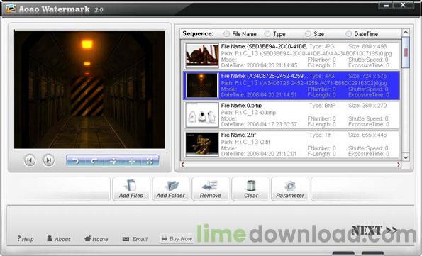Open the About link
The width and height of the screenshot is (422, 256).
coord(59,239)
